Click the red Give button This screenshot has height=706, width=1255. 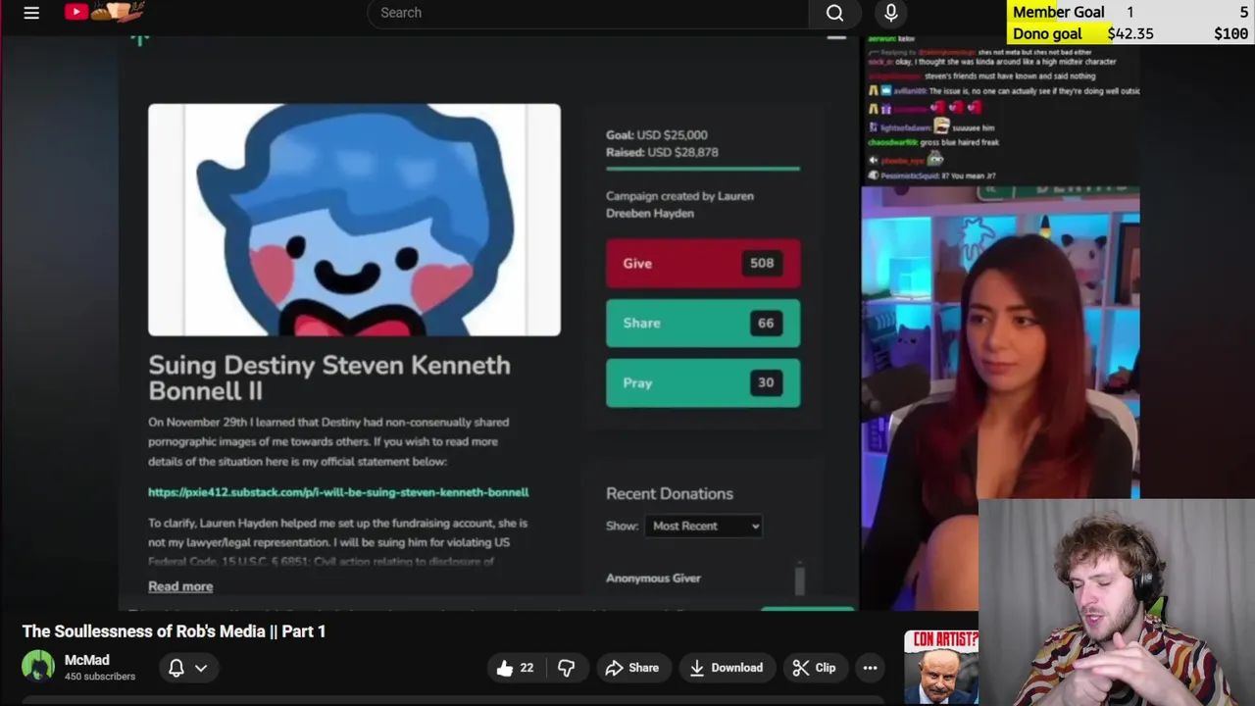tap(703, 263)
